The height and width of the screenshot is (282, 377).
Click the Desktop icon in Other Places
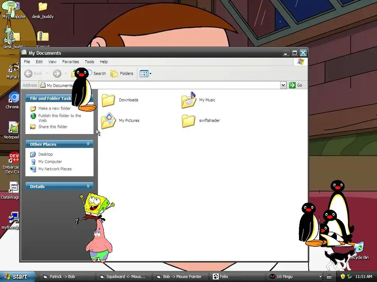tap(33, 154)
